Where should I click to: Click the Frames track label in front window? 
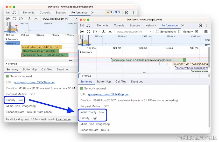click(x=87, y=76)
